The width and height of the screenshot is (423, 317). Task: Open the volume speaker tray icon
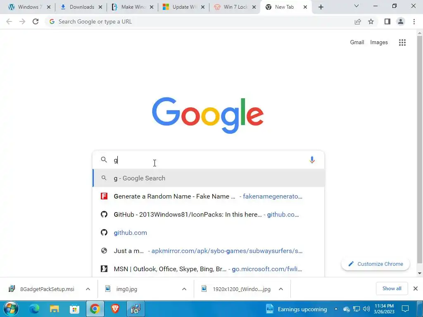(x=366, y=309)
